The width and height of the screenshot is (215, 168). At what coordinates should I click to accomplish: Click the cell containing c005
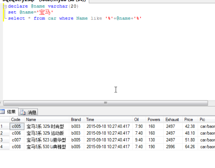(17, 126)
